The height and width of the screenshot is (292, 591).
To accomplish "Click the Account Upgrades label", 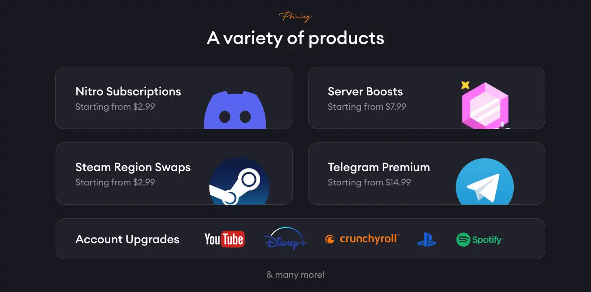I will [127, 239].
